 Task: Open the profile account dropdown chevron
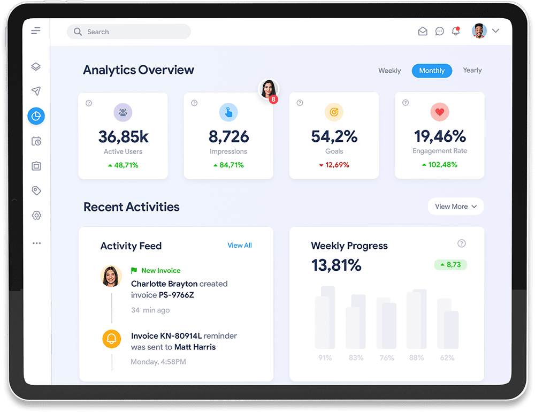496,31
